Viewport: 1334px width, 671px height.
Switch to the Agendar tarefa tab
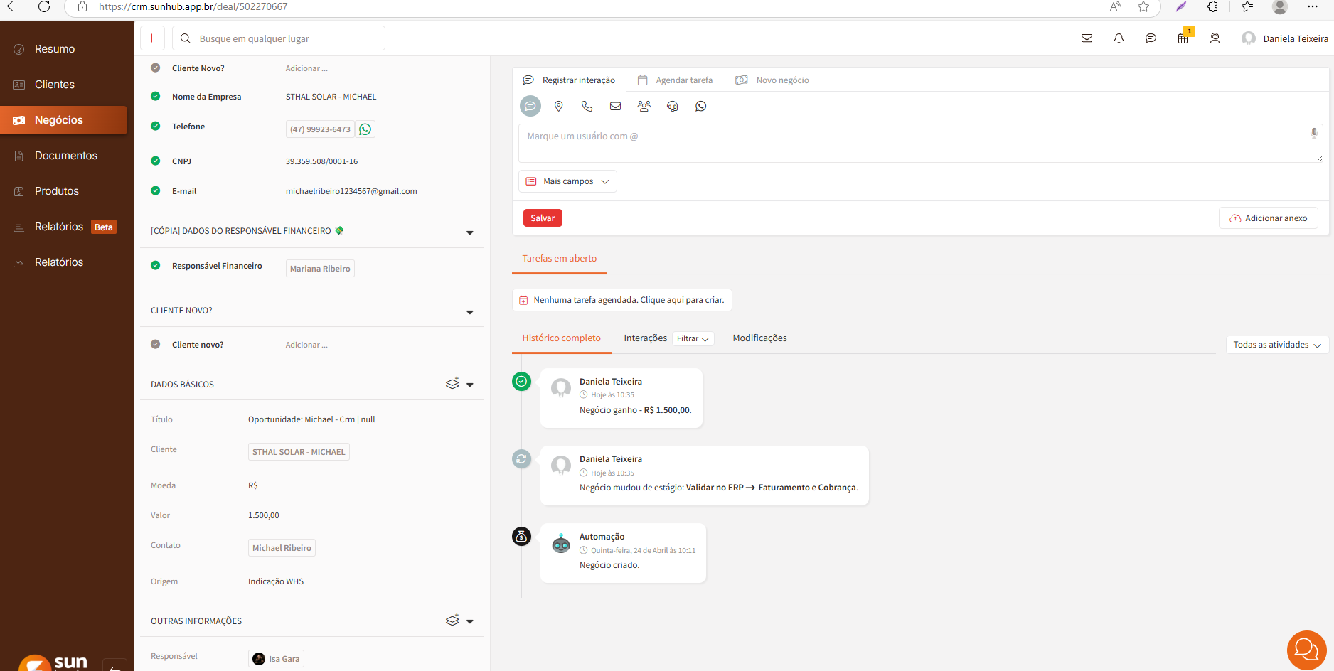point(676,80)
